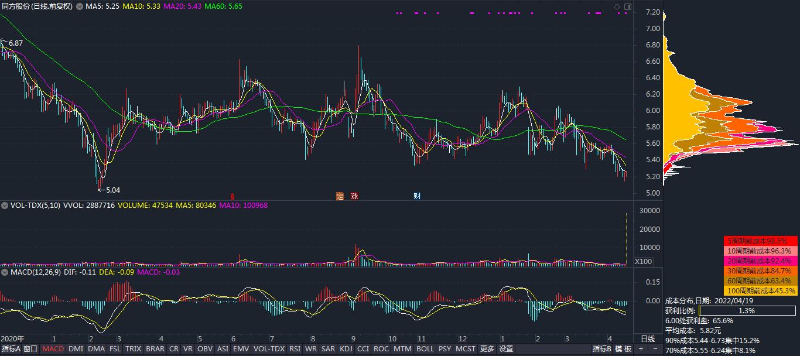Click the red S event marker
Screen dimensions: 800x356
pos(233,196)
